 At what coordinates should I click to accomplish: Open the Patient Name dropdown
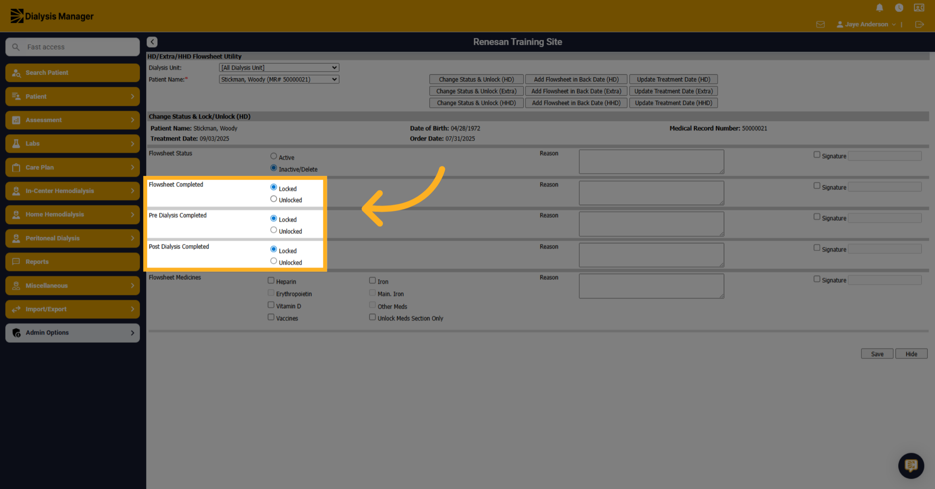coord(279,79)
